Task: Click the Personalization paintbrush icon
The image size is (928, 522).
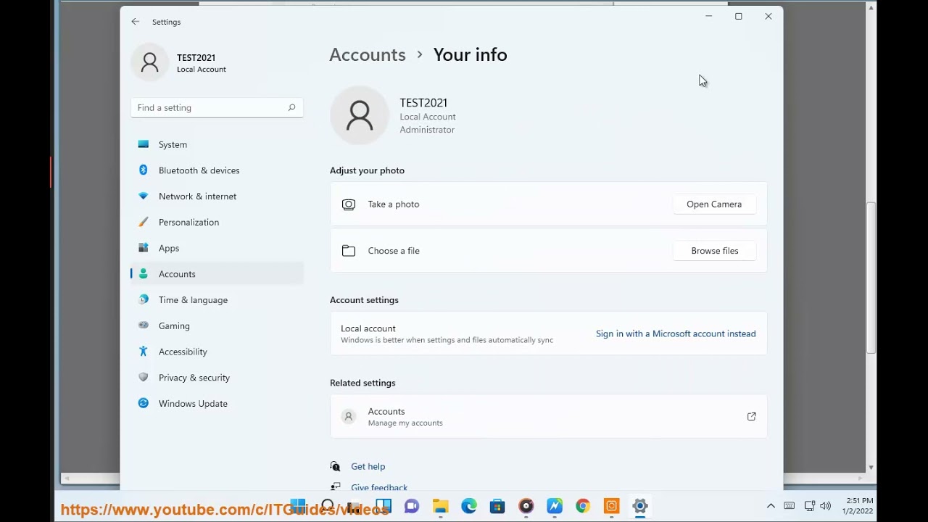Action: pos(144,222)
